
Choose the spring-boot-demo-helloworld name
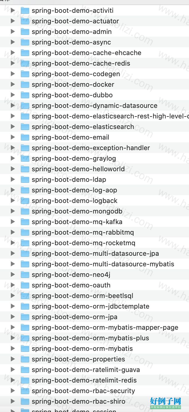tap(78, 169)
